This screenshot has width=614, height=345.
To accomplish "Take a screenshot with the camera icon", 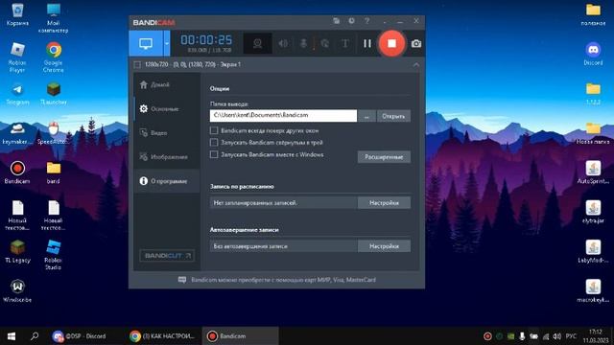I will pyautogui.click(x=416, y=43).
